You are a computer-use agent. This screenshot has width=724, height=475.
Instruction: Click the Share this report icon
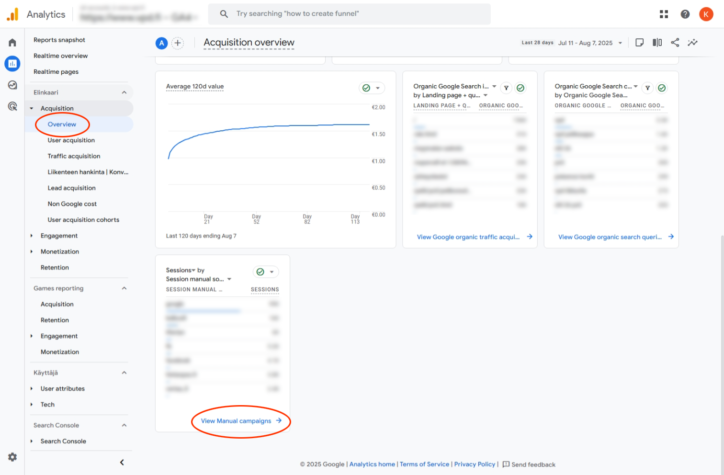[675, 43]
